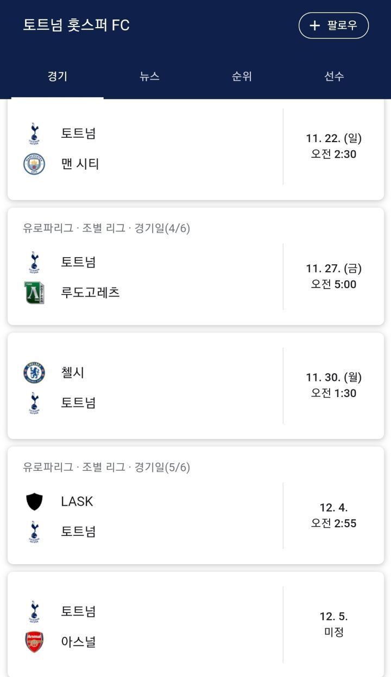Tap the LASK black shield icon

(x=34, y=502)
